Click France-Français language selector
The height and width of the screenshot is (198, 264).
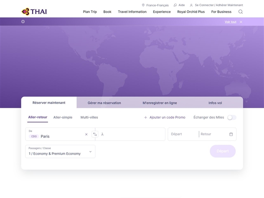(x=158, y=5)
